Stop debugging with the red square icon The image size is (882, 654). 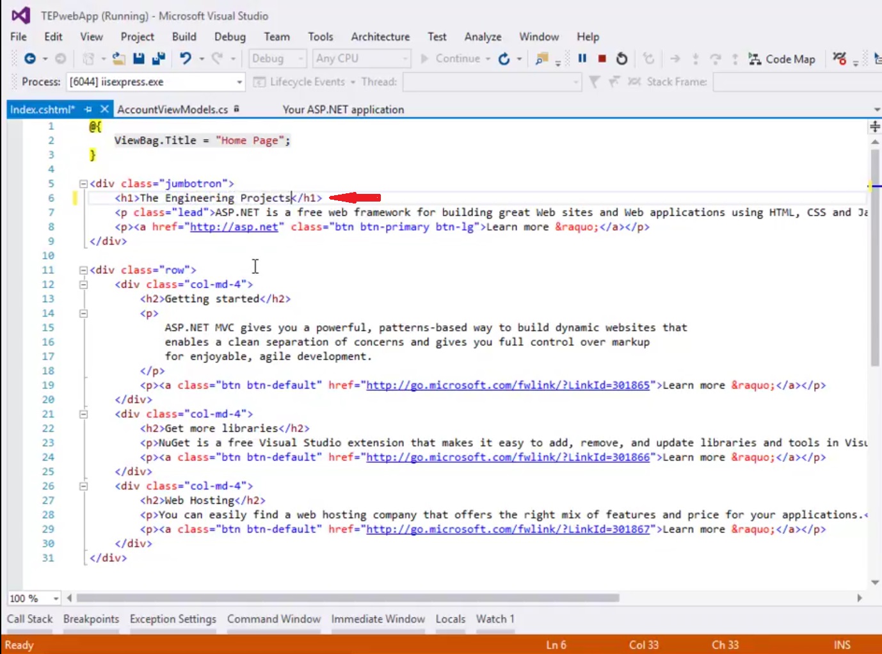pyautogui.click(x=602, y=59)
